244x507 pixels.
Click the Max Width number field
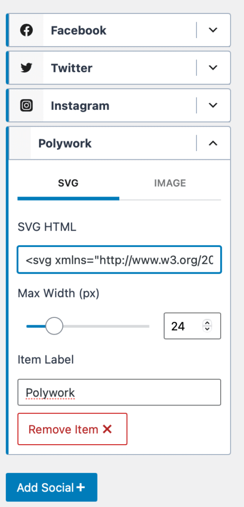193,326
